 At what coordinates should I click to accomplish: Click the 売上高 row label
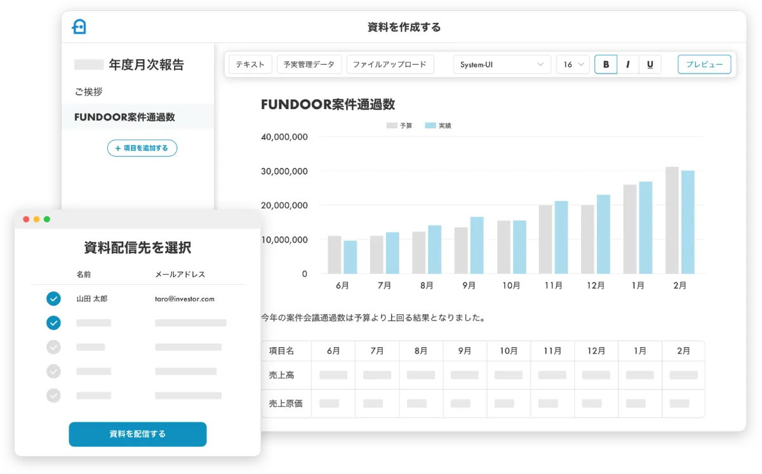click(x=281, y=375)
